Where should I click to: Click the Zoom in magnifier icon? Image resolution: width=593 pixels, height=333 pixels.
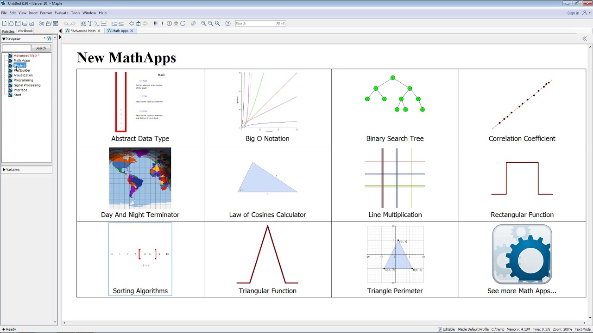click(x=203, y=23)
